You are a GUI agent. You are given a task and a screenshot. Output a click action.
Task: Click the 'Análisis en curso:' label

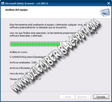18,52
